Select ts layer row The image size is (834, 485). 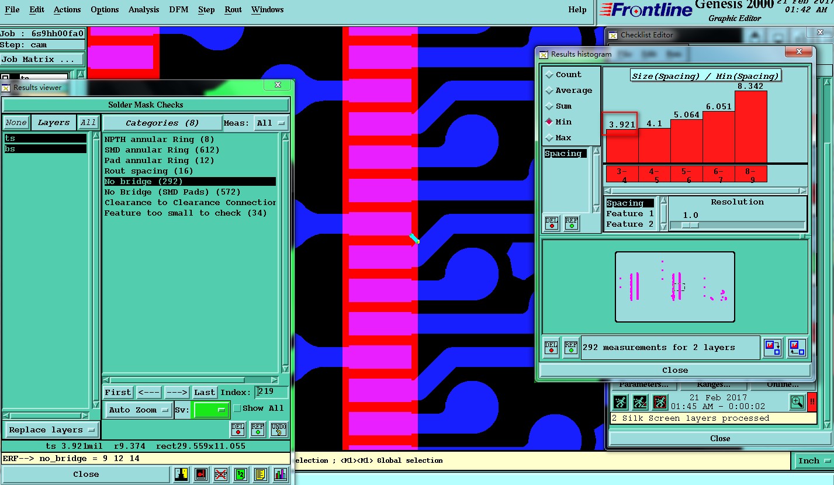point(45,138)
